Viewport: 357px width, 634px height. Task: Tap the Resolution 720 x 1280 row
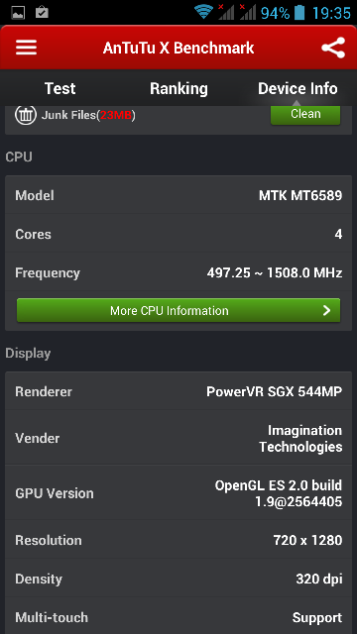point(178,540)
